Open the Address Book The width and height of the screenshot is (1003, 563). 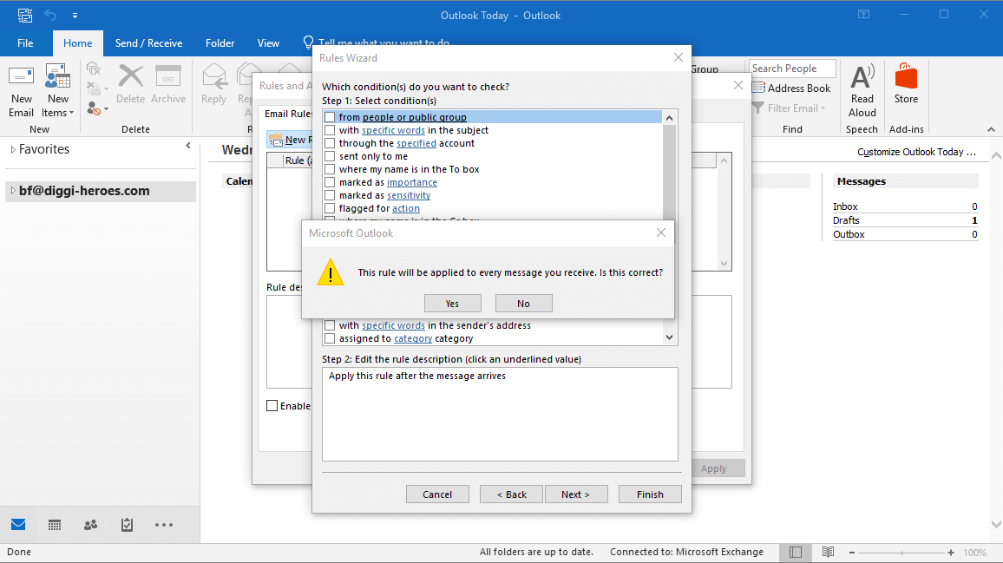[791, 88]
